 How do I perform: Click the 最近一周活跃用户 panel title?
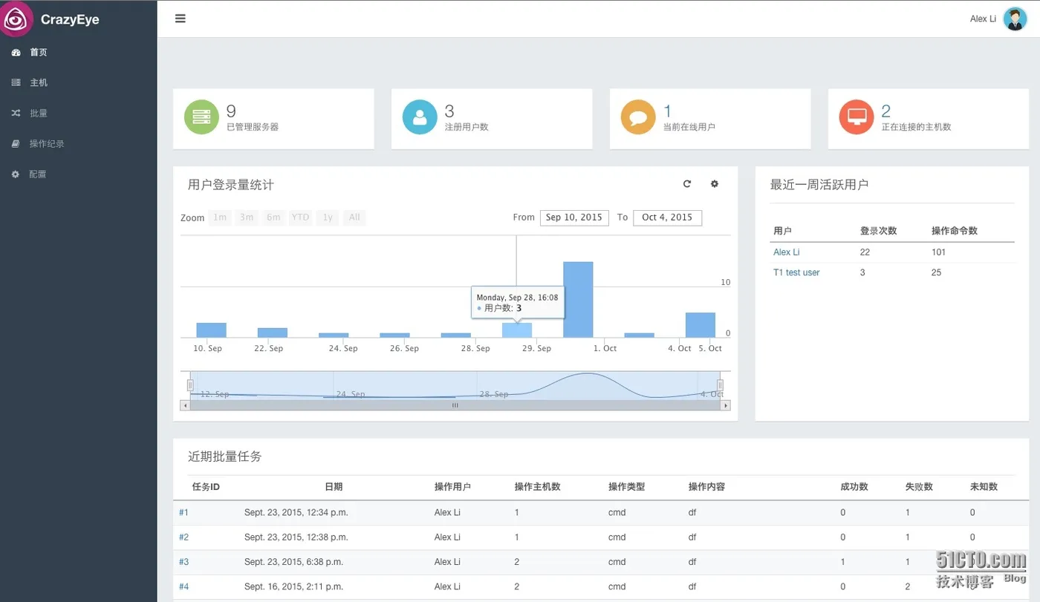(x=819, y=185)
